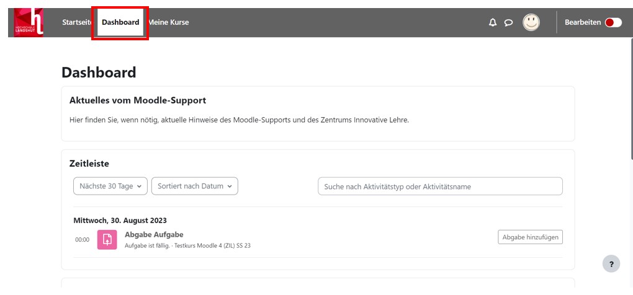Click the Aktuelles vom Moodle-Support heading
Viewport: 633px width, 295px height.
(138, 100)
